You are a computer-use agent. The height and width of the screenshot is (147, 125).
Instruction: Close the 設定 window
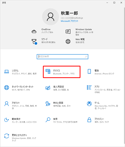coord(121,3)
